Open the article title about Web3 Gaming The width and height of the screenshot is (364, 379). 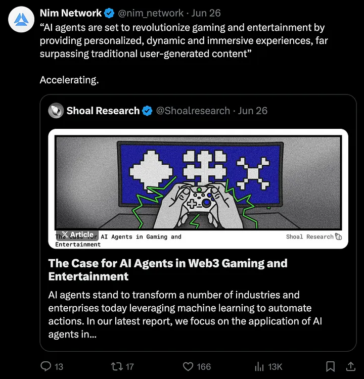tap(167, 269)
